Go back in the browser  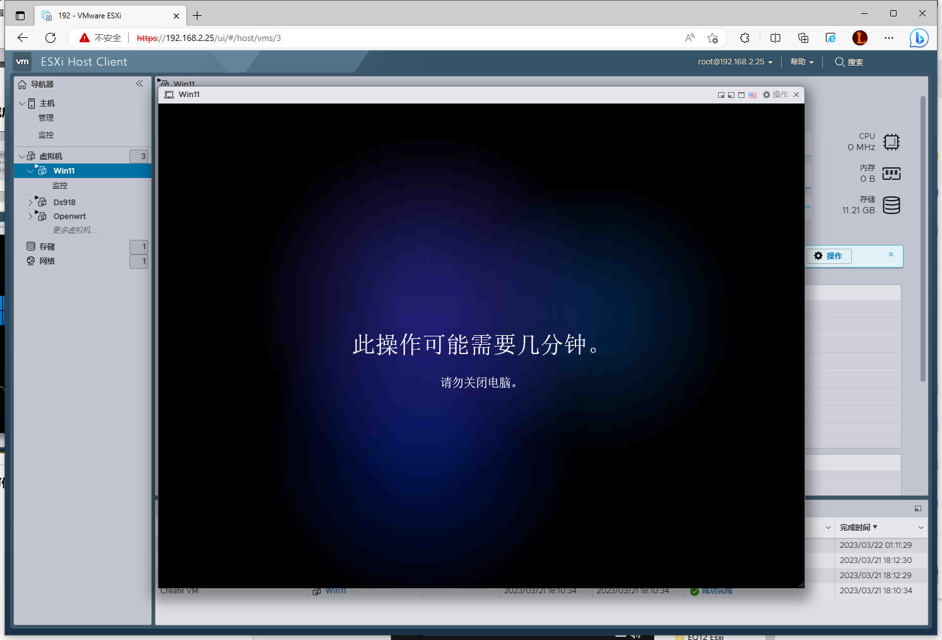point(23,38)
